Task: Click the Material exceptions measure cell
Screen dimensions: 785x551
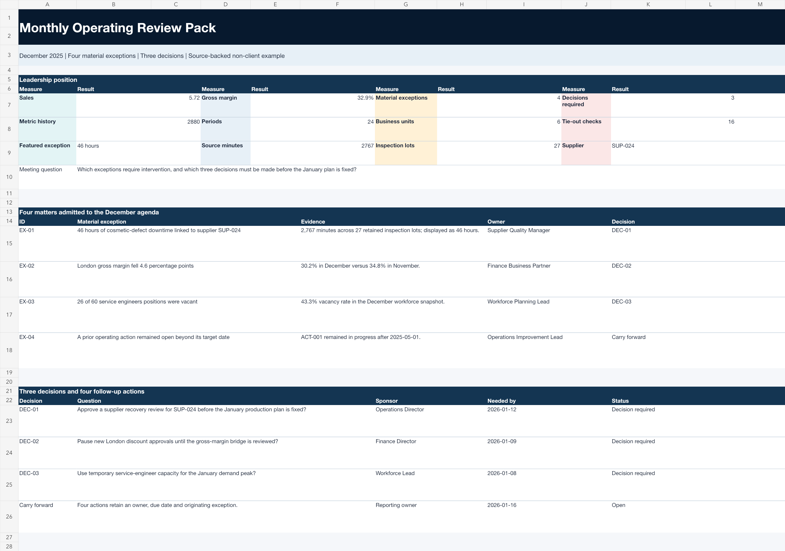Action: coord(406,105)
